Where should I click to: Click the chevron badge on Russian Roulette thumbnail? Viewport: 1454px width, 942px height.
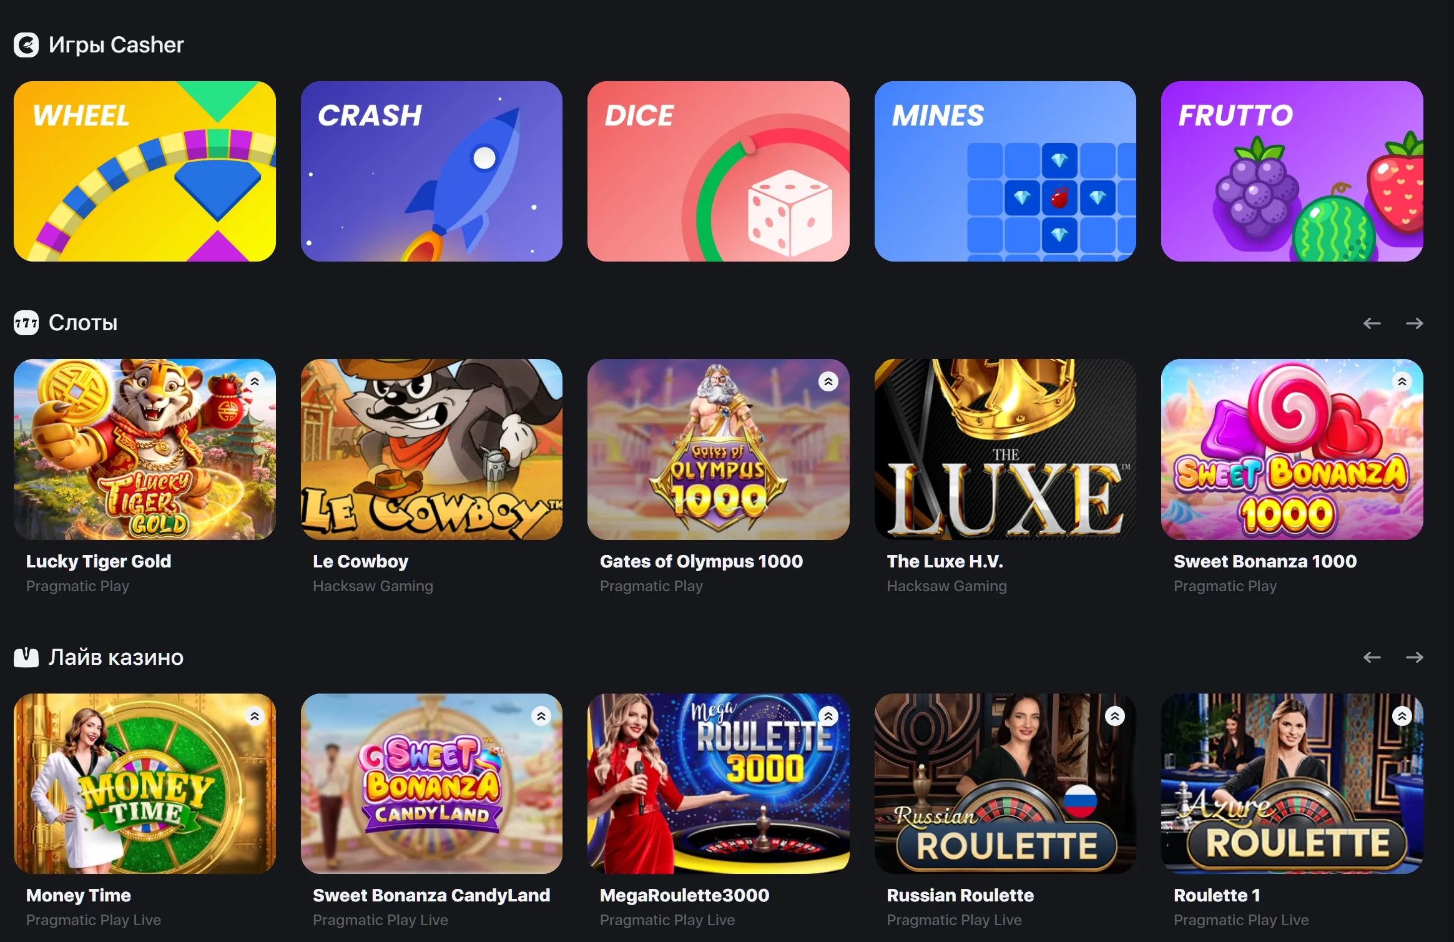pyautogui.click(x=1115, y=716)
